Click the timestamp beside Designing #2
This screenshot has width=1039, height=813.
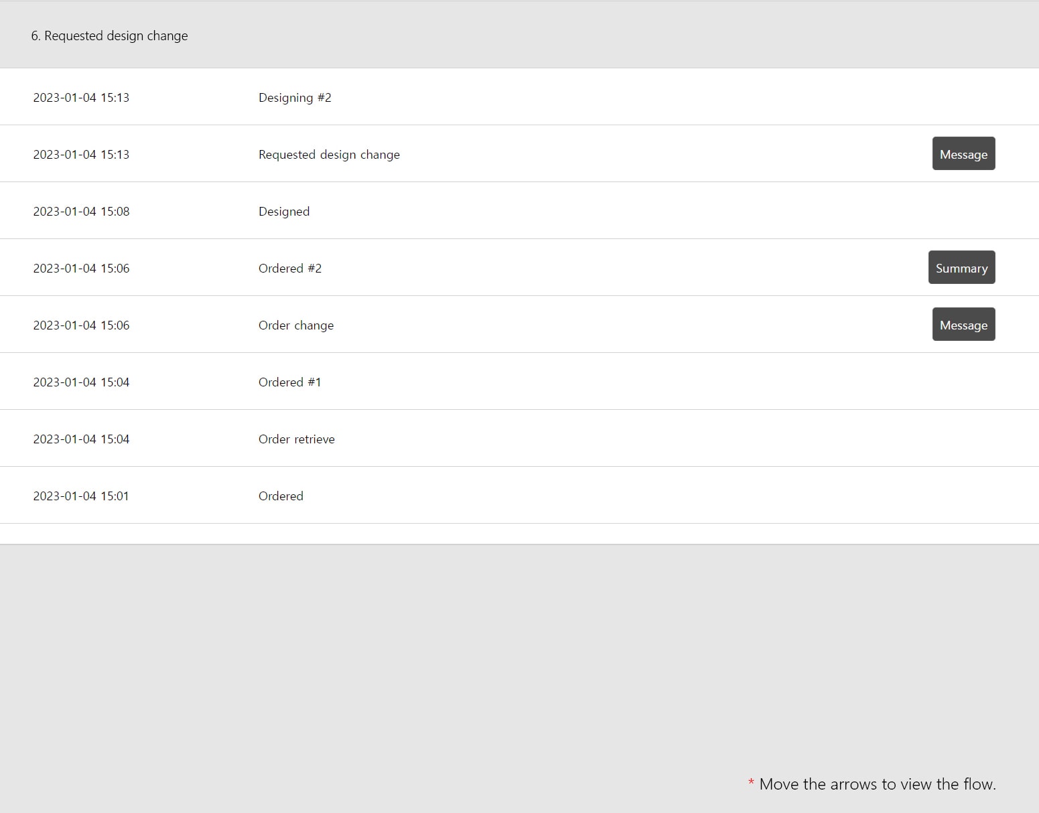81,98
